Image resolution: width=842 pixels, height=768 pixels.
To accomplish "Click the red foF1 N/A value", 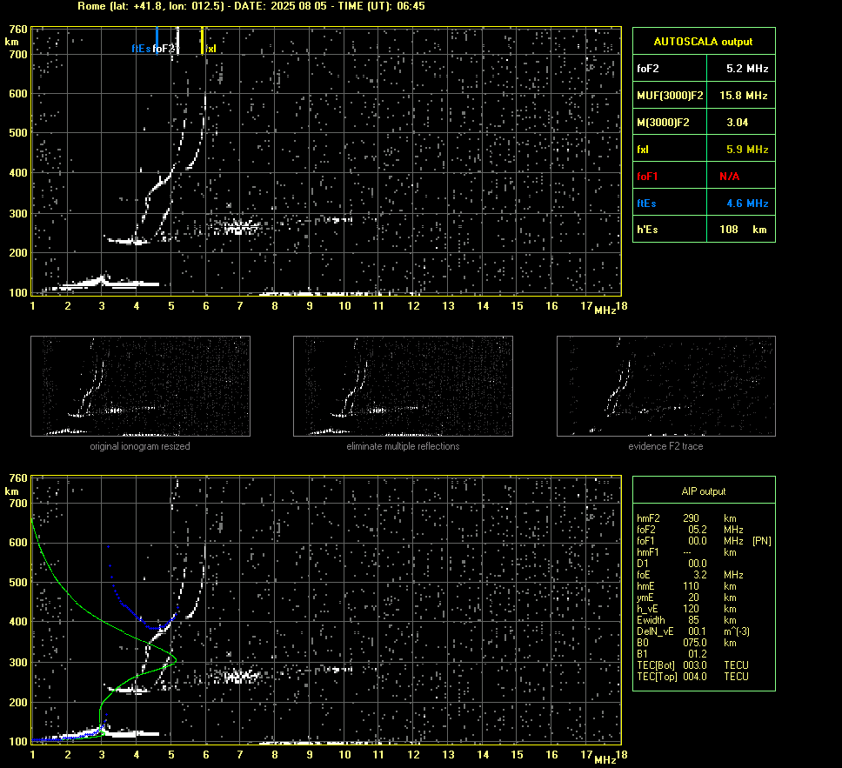I will click(x=729, y=177).
